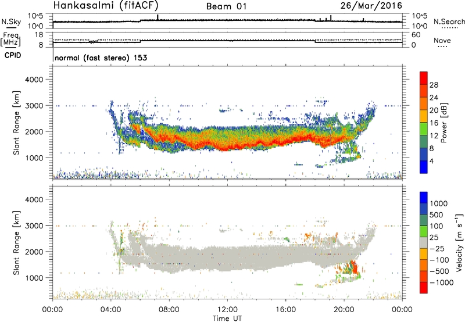
Task: Click the 'Nave' legend label
Action: (x=442, y=40)
